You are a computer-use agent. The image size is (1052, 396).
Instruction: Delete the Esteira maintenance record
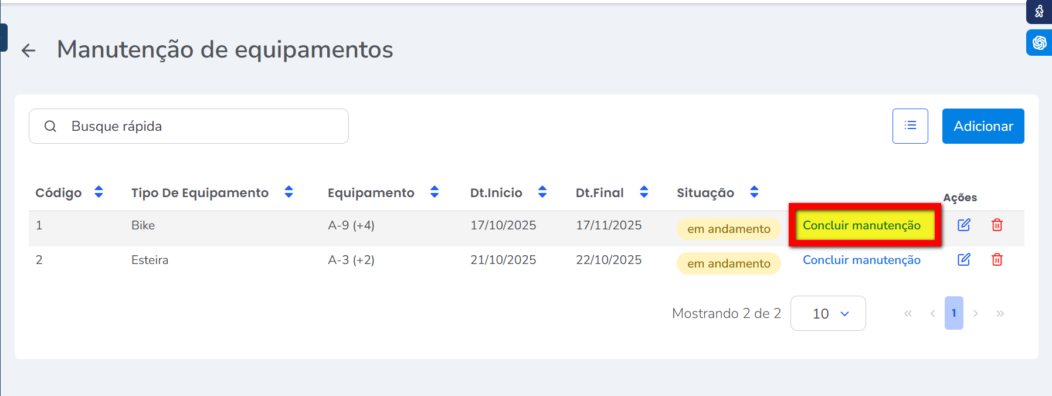tap(997, 259)
